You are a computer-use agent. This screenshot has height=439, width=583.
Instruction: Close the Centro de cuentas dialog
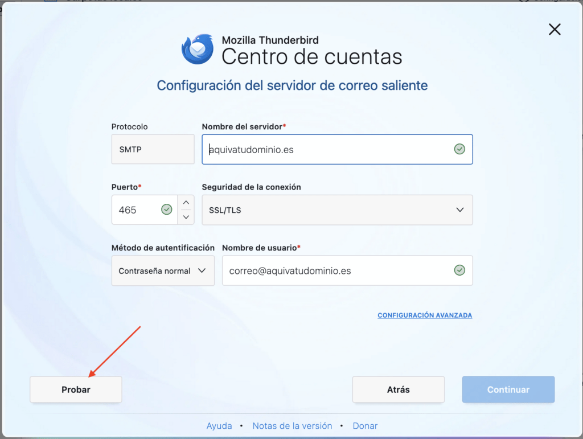(x=555, y=30)
